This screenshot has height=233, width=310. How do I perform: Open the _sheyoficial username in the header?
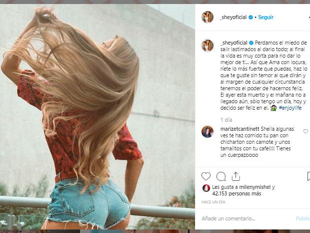coord(233,17)
